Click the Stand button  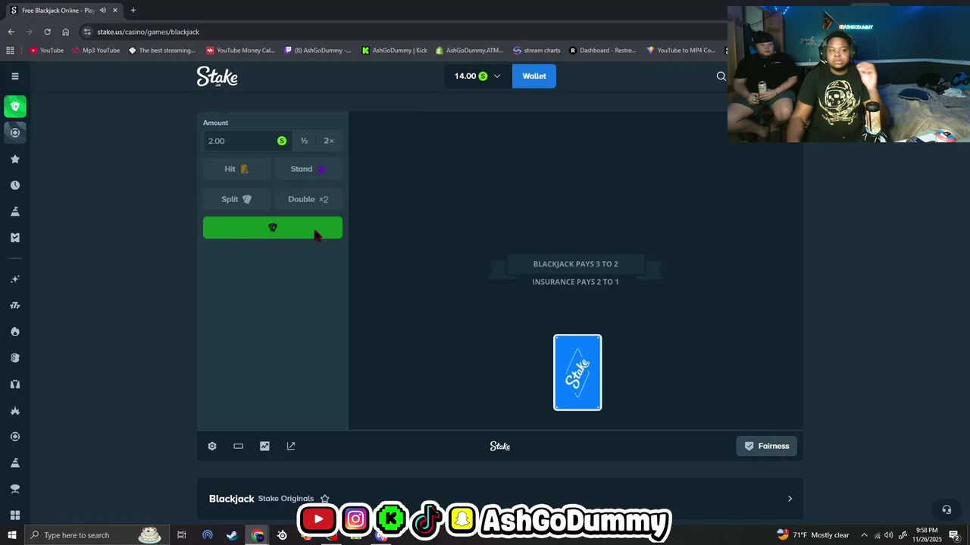pyautogui.click(x=308, y=169)
